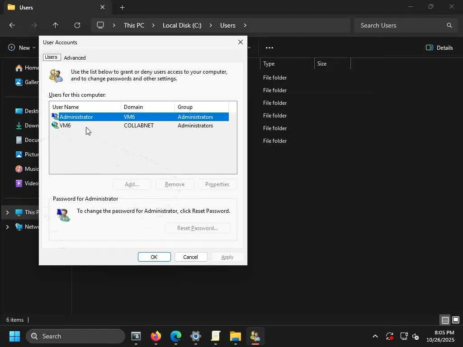Toggle the Details pane
The image size is (463, 347).
pos(439,47)
